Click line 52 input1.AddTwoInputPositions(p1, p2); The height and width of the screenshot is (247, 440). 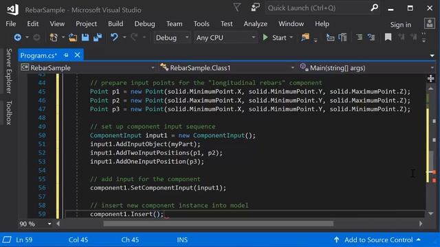156,152
